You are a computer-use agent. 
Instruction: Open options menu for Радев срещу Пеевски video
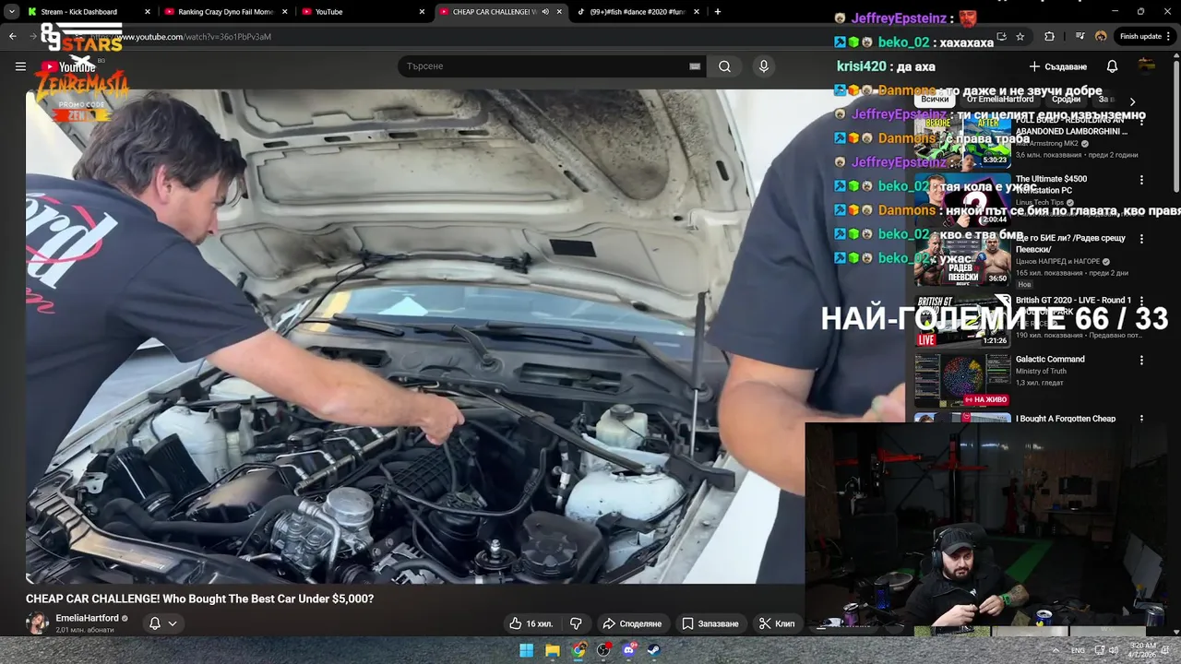coord(1141,239)
